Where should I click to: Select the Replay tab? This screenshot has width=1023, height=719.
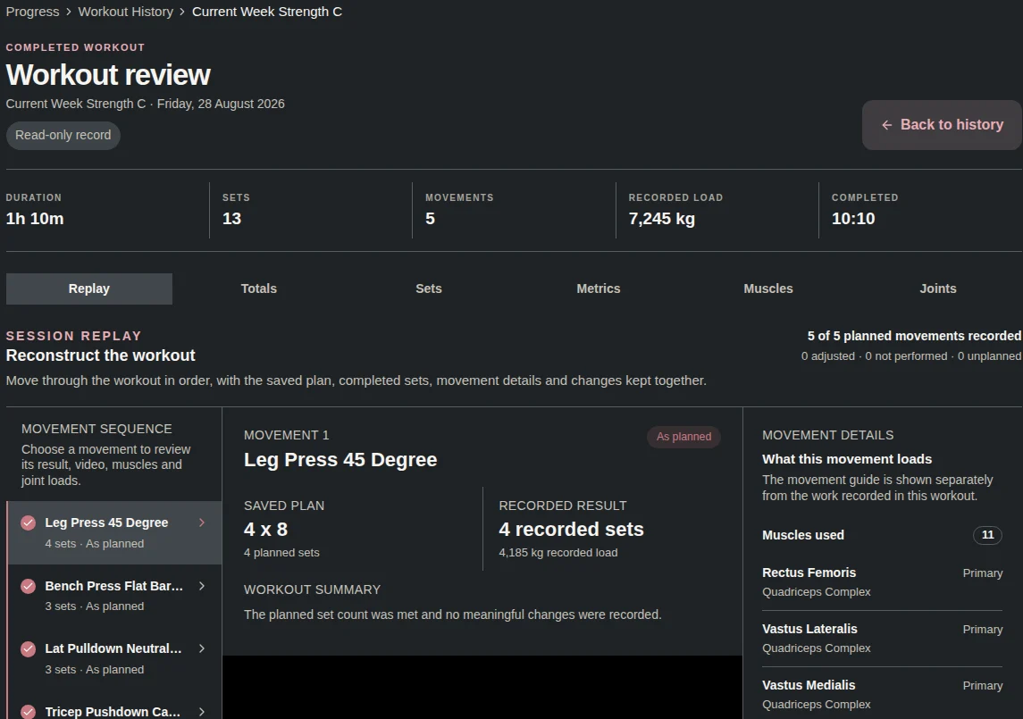[89, 288]
